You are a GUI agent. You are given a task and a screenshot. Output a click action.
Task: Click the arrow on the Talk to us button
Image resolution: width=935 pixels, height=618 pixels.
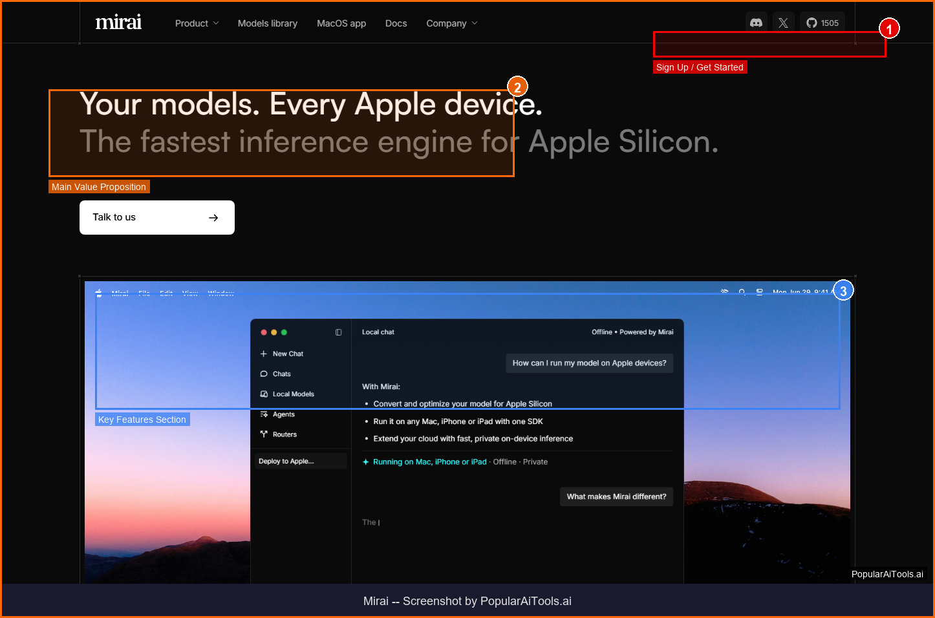pyautogui.click(x=213, y=218)
